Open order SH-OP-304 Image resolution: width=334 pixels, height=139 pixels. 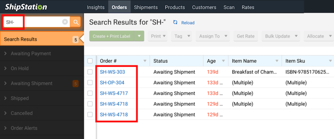pyautogui.click(x=112, y=82)
